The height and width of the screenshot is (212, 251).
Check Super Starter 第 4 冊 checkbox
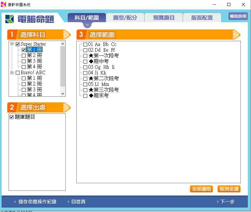point(24,67)
